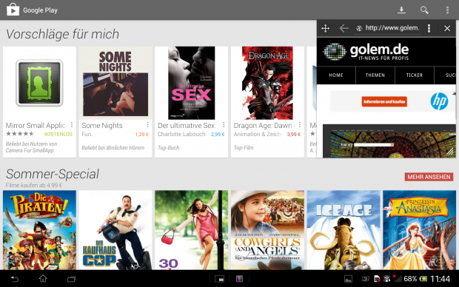
Task: Open Some Nights album cover
Action: pyautogui.click(x=115, y=83)
